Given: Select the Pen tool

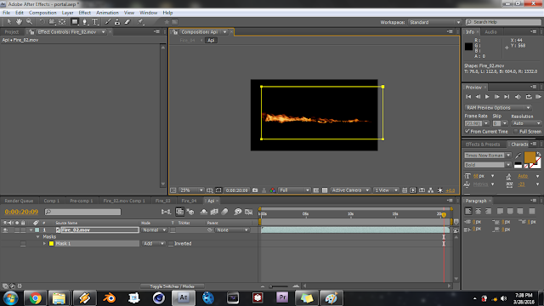Looking at the screenshot, I should [x=85, y=22].
